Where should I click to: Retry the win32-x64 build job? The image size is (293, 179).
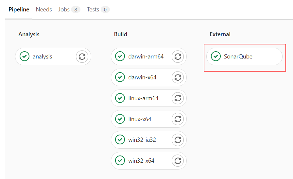pyautogui.click(x=178, y=161)
